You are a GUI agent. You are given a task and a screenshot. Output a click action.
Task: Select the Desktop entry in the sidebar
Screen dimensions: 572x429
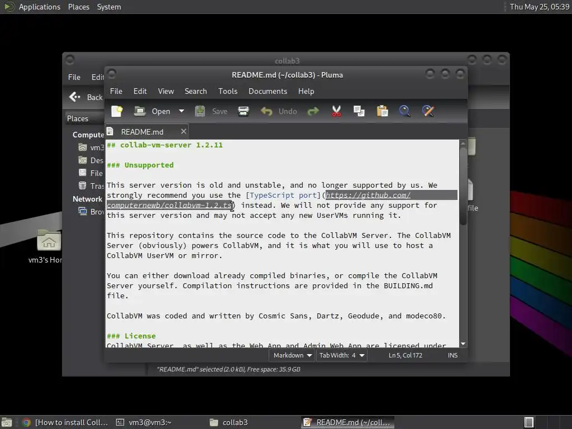pos(91,160)
